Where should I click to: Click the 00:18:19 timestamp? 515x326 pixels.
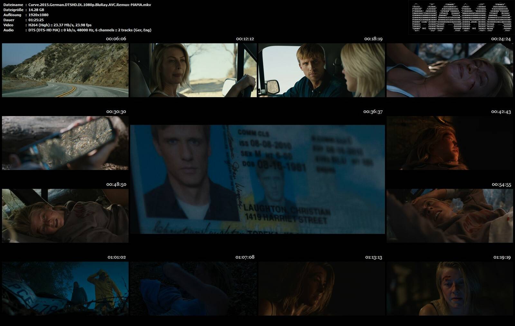click(x=373, y=39)
